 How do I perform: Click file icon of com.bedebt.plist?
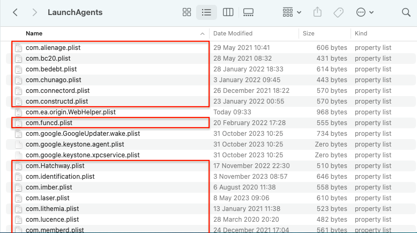(x=18, y=69)
